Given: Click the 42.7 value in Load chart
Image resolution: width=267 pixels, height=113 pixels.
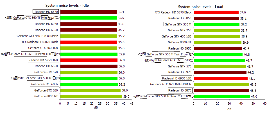Looking at the screenshot, I should pyautogui.click(x=249, y=60).
